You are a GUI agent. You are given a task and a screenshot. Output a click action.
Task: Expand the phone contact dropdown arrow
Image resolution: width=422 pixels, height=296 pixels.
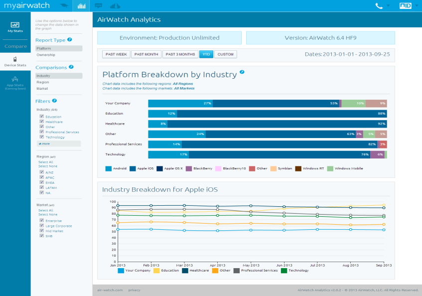[x=388, y=5]
